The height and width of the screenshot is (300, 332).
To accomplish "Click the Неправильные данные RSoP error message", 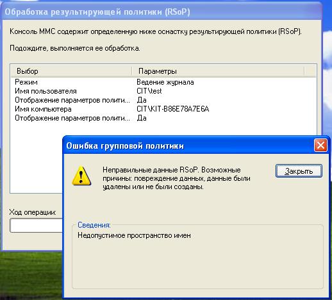I will pyautogui.click(x=176, y=178).
